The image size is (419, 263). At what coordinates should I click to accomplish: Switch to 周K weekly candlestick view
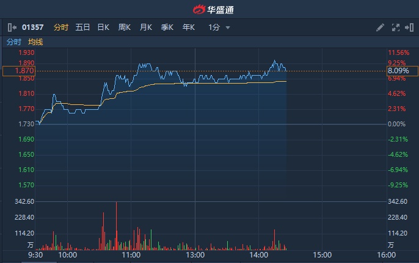click(x=125, y=27)
